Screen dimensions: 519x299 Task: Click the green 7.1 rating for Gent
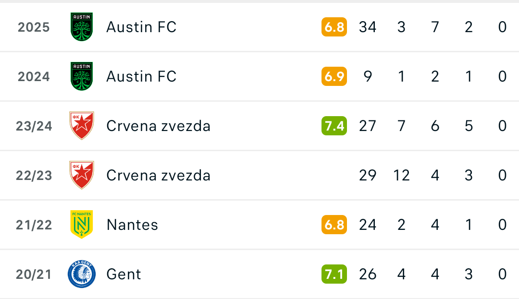pos(334,274)
